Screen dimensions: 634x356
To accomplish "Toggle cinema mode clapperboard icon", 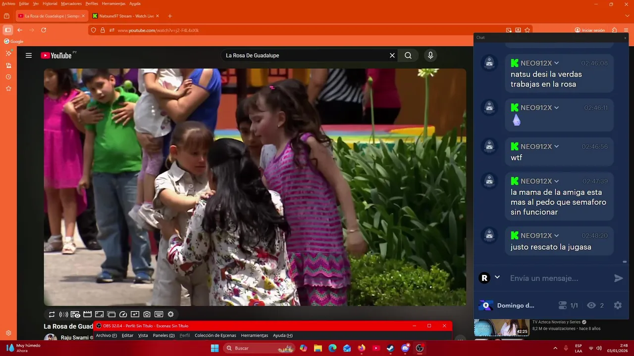I will (x=87, y=314).
